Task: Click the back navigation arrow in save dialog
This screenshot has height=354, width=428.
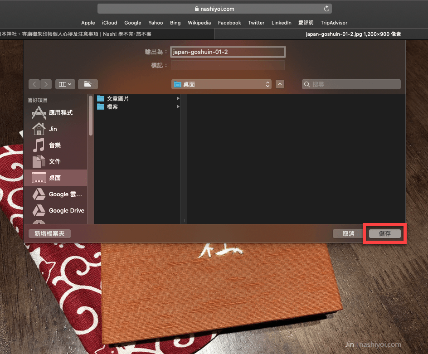Action: (34, 84)
